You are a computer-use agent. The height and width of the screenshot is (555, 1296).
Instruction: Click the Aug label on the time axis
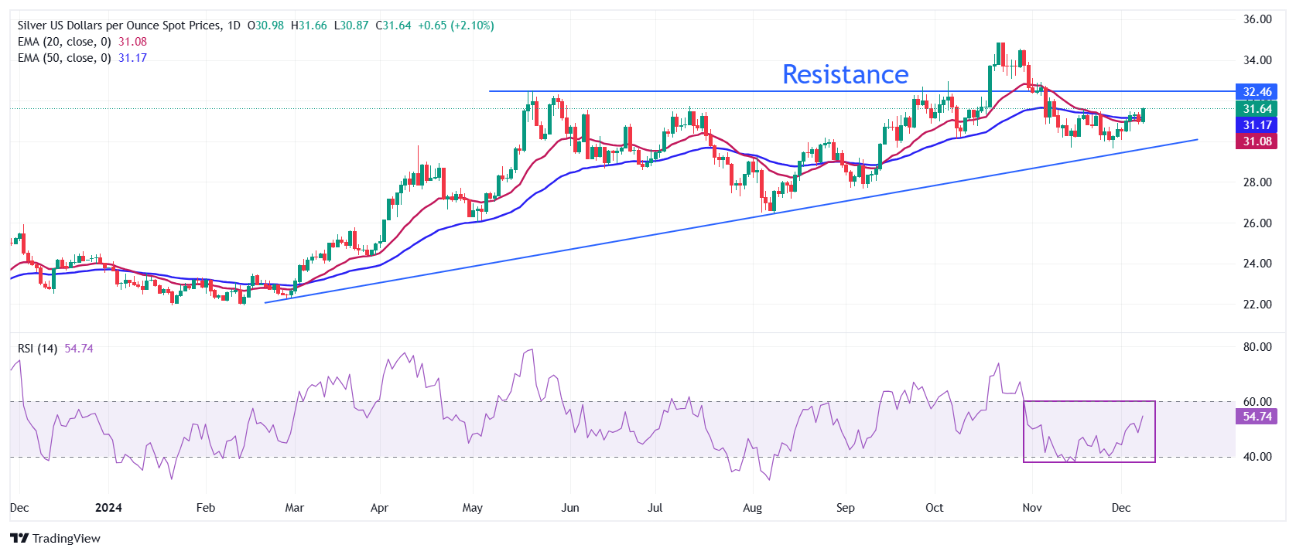coord(752,508)
